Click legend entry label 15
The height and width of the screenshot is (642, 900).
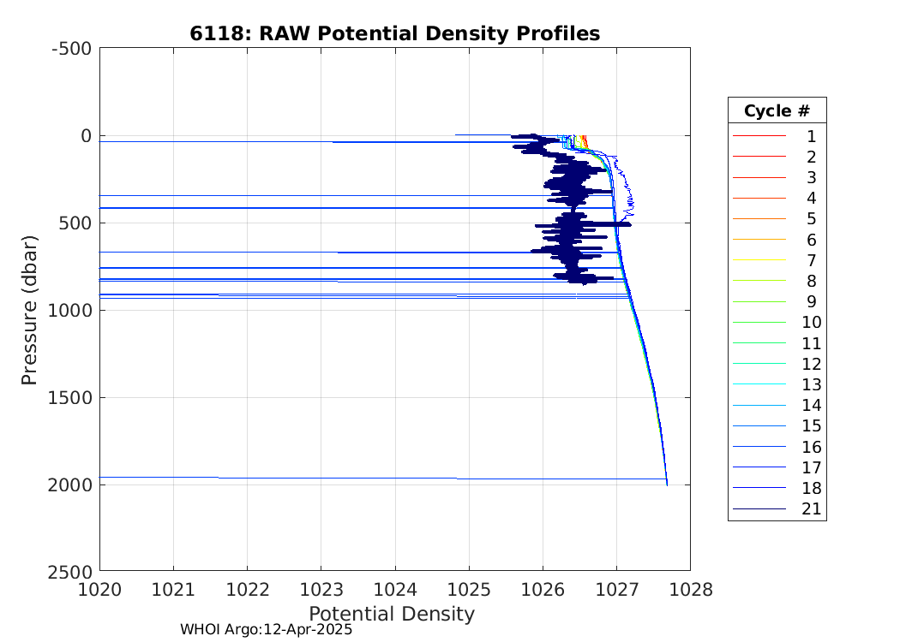point(811,426)
